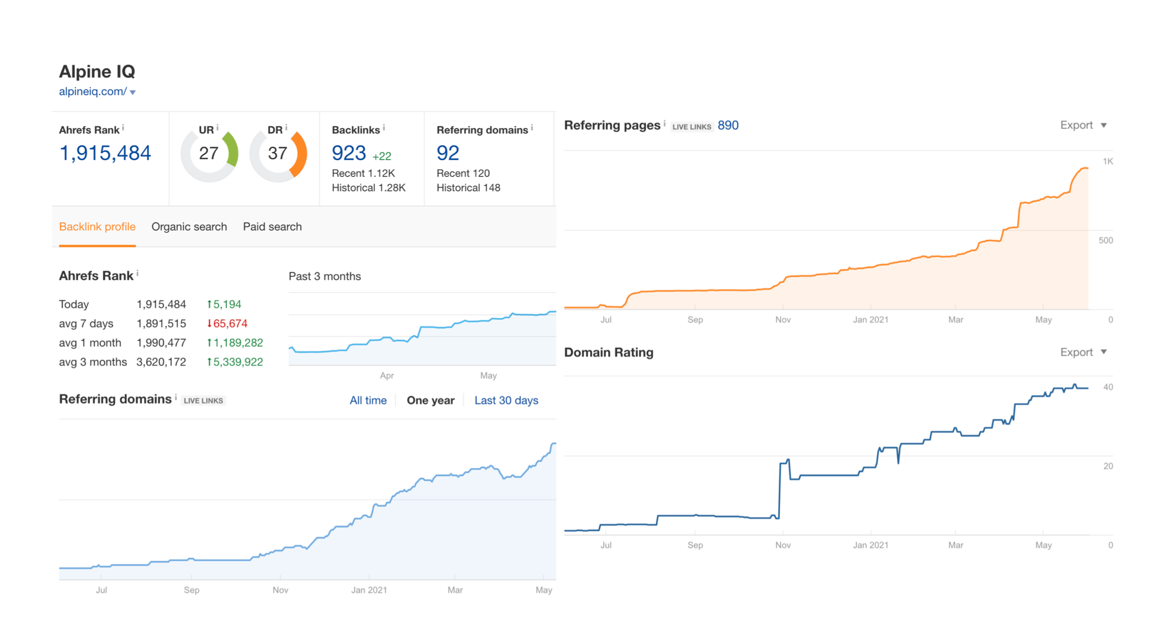1150x642 pixels.
Task: Open Export menu for Referring pages chart
Action: [x=1083, y=125]
